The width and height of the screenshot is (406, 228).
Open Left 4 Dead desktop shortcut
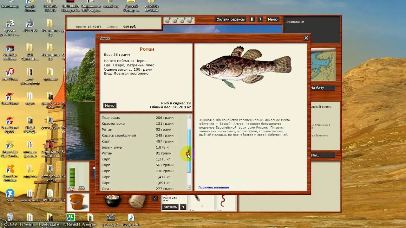pos(10,74)
